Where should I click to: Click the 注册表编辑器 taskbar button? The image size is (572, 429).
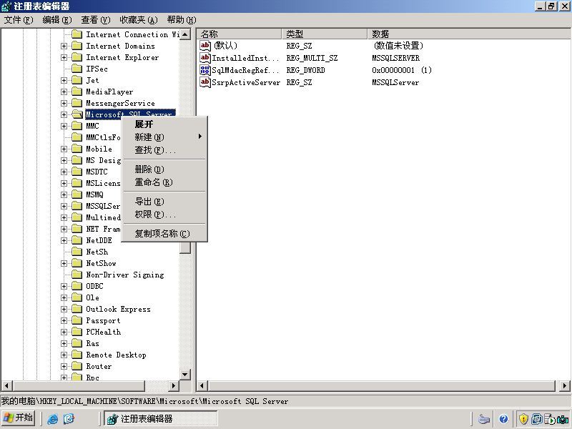[161, 418]
